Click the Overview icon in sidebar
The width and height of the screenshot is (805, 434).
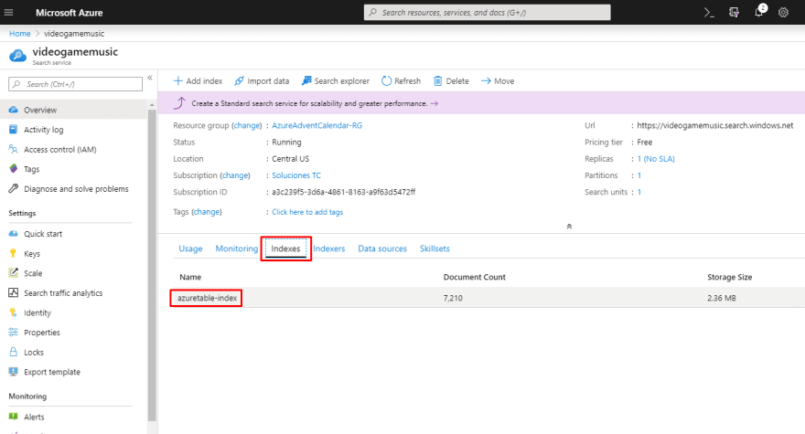point(14,110)
